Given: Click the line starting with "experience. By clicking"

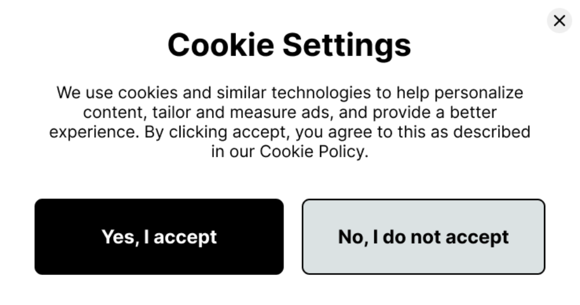Looking at the screenshot, I should point(289,132).
